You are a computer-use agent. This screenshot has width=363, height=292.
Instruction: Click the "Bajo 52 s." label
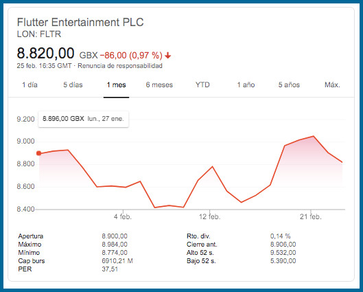(x=201, y=261)
